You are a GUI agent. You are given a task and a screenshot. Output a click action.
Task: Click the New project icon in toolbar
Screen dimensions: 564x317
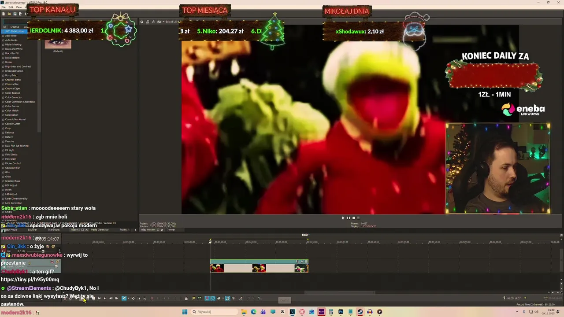pyautogui.click(x=4, y=14)
